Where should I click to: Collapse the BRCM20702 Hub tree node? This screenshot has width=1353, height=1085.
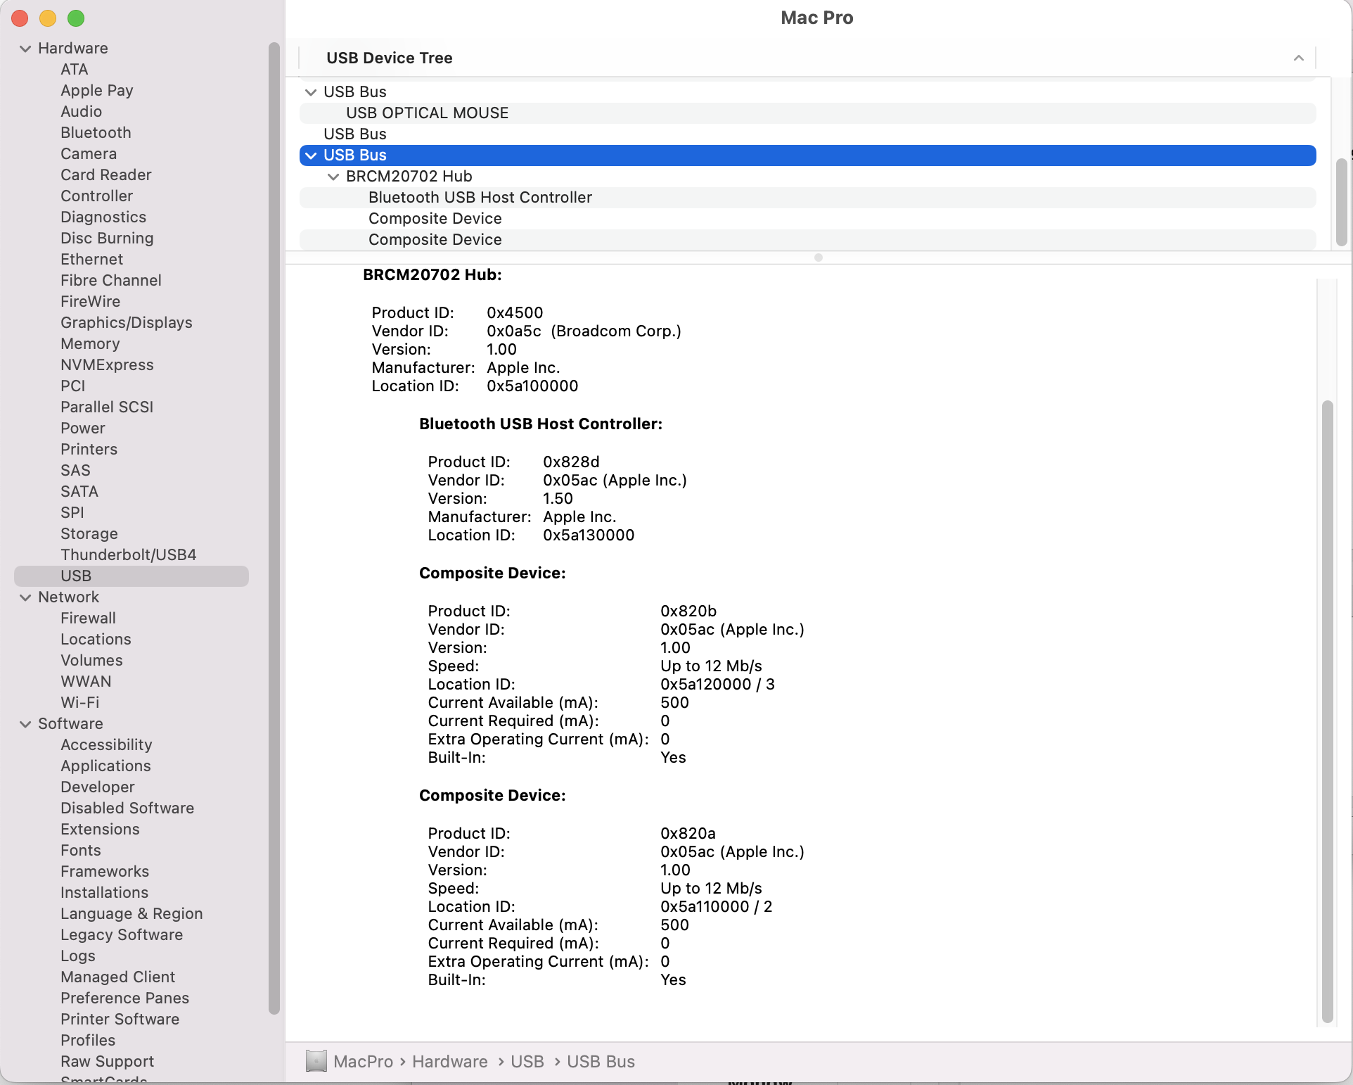coord(333,177)
